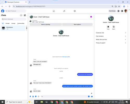Click Windows taskbar search box

(19, 102)
